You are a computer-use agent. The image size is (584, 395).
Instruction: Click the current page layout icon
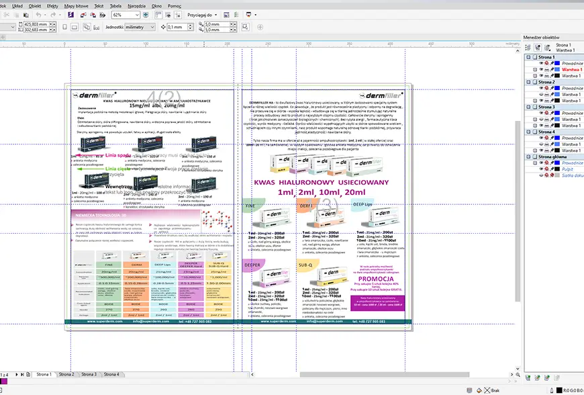point(97,27)
